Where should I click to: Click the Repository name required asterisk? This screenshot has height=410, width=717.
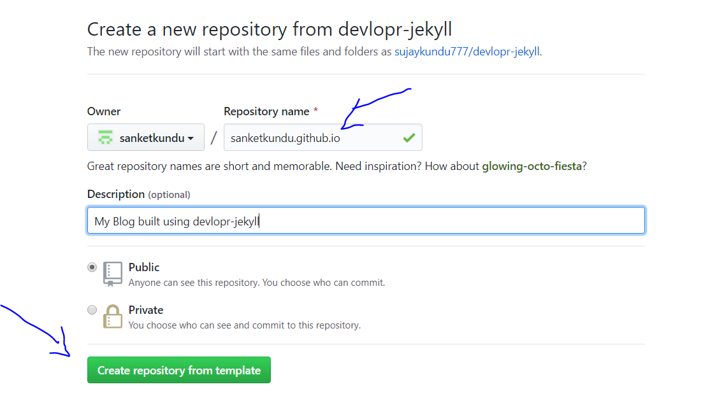(316, 110)
